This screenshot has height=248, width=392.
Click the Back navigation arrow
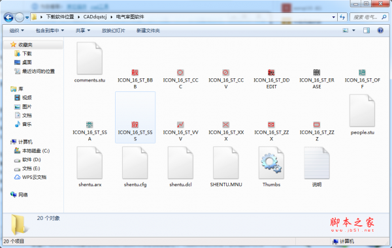pyautogui.click(x=8, y=17)
